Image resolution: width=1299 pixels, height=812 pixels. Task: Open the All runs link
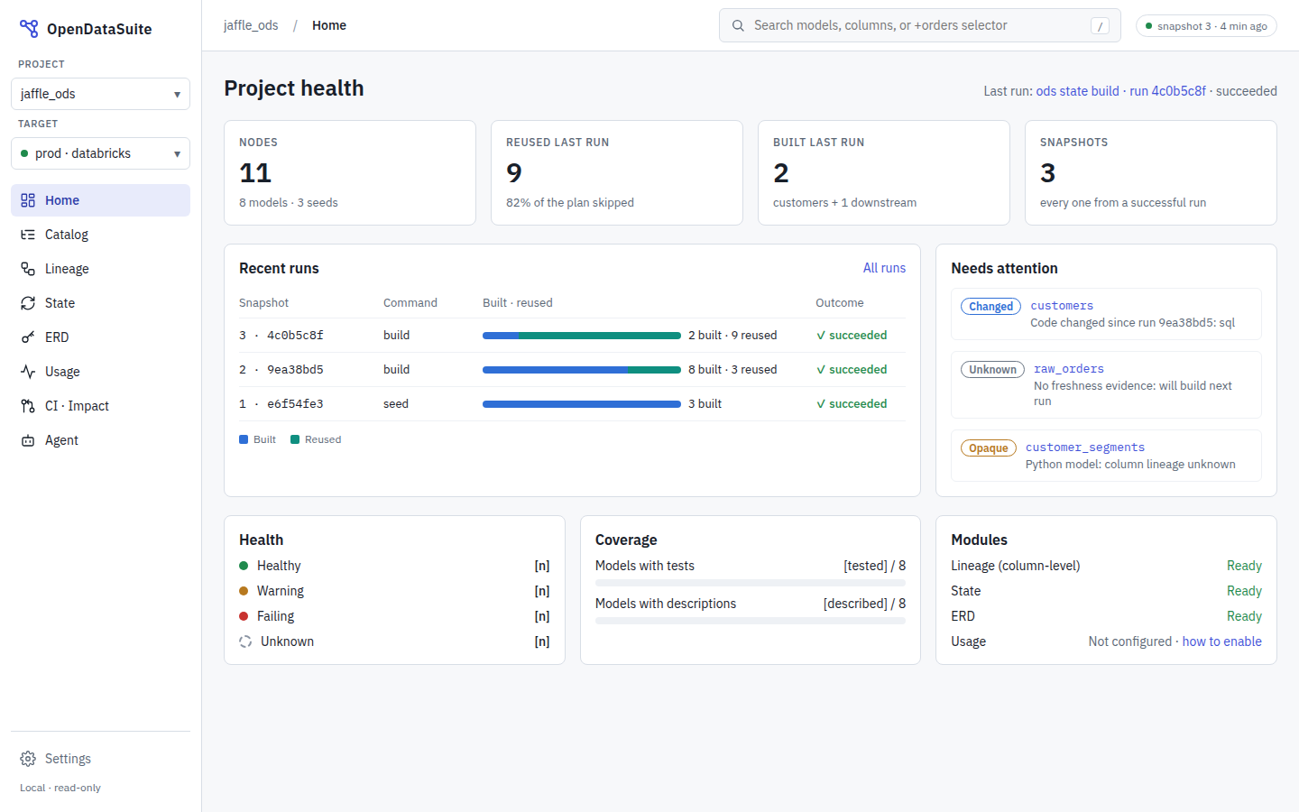pyautogui.click(x=884, y=268)
